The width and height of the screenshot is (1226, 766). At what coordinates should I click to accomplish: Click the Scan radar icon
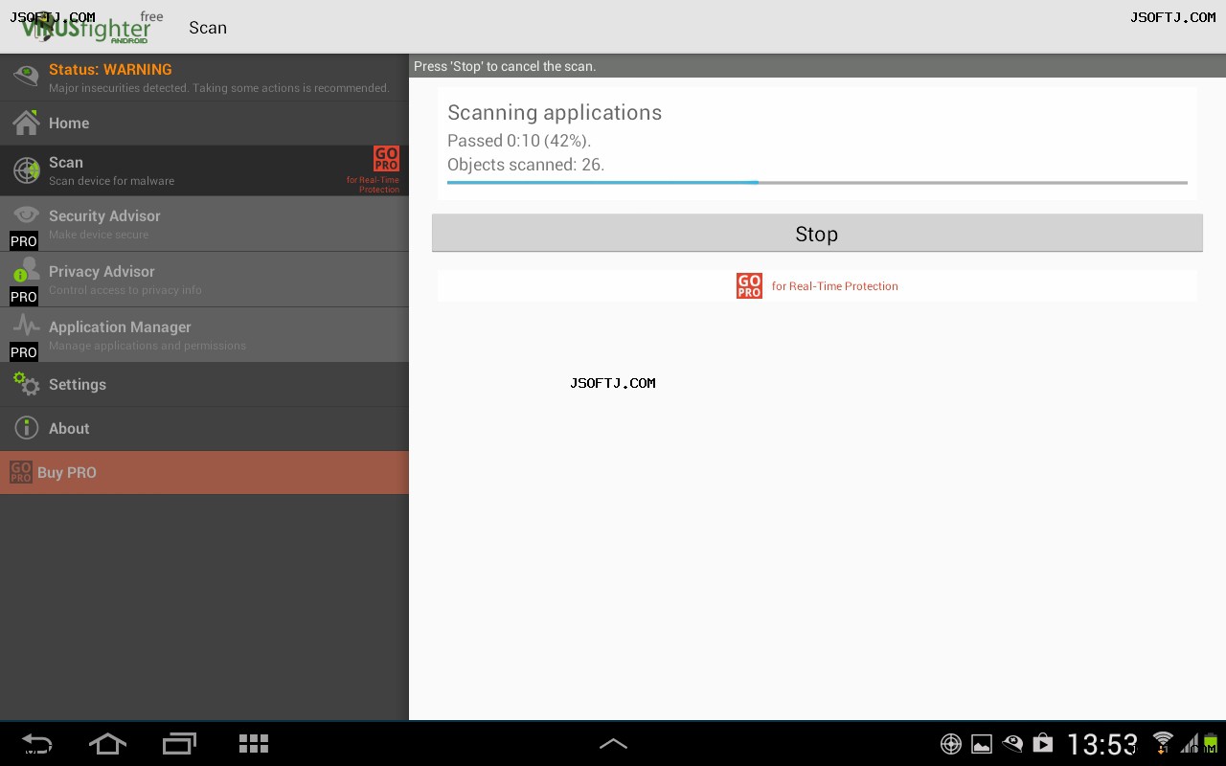(x=26, y=170)
